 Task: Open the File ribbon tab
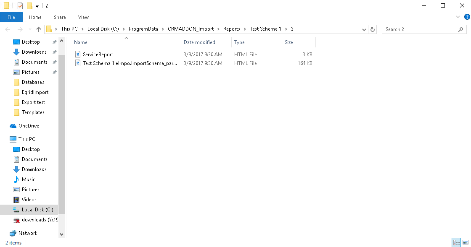(11, 17)
